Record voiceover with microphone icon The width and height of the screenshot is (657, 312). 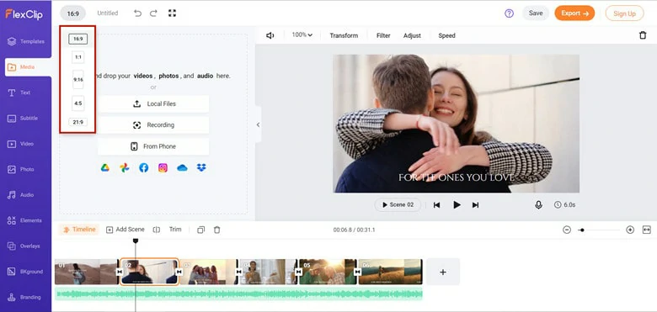pyautogui.click(x=538, y=205)
